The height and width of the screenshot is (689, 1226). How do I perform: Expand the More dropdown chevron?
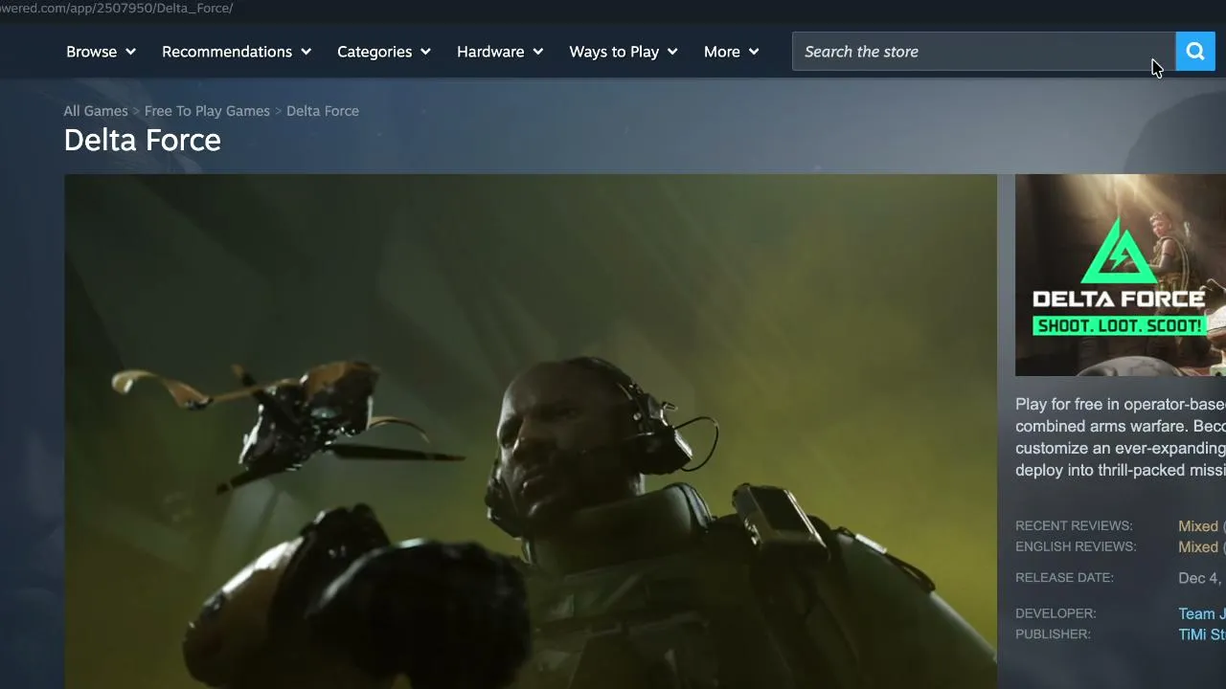(x=754, y=52)
